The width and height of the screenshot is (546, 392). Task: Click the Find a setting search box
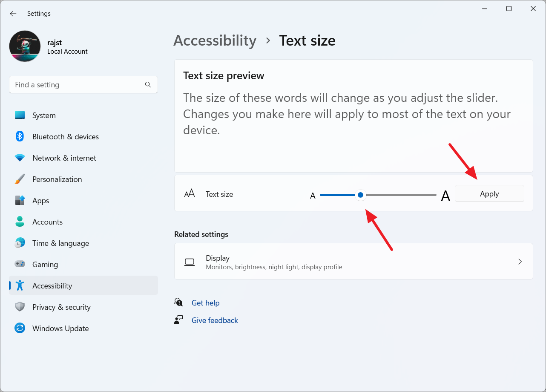tap(79, 85)
